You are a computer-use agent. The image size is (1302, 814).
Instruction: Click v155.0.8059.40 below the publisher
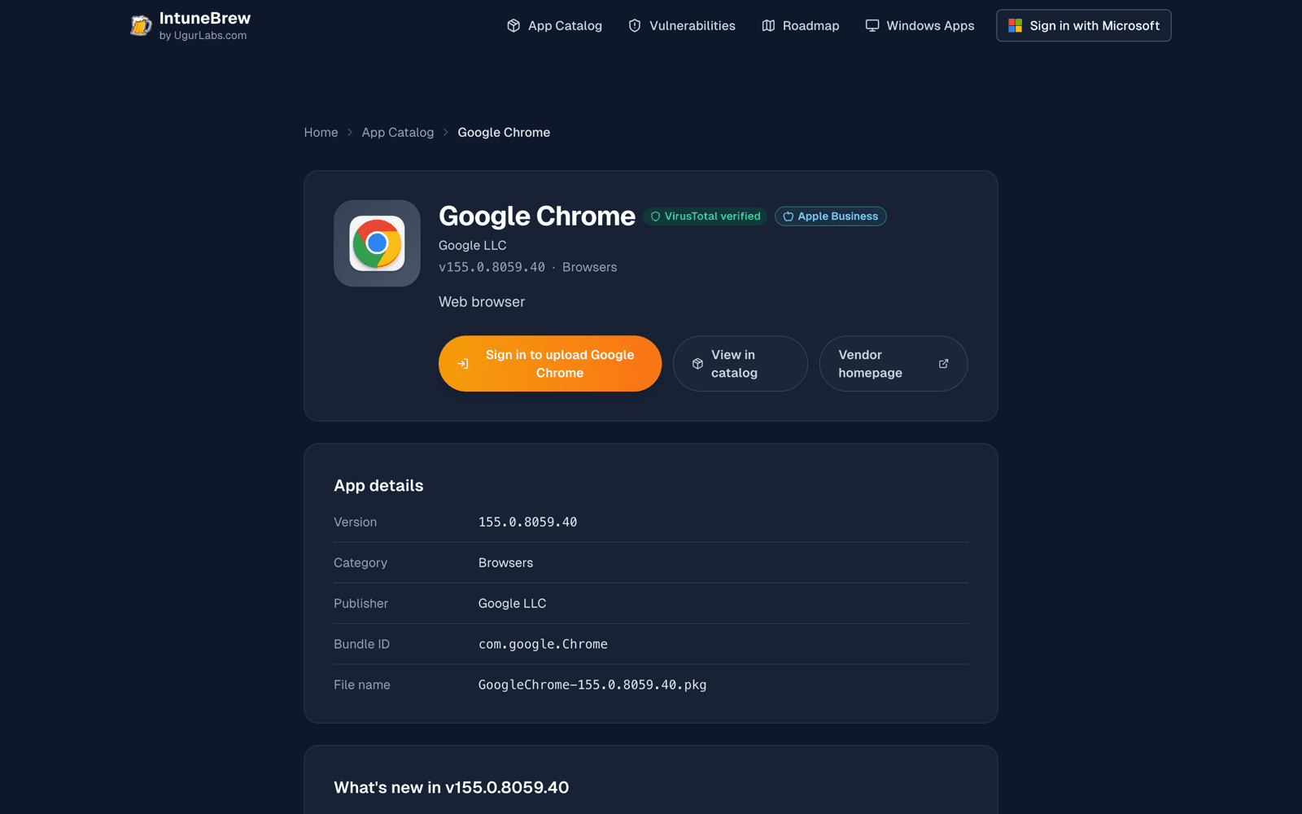point(492,267)
